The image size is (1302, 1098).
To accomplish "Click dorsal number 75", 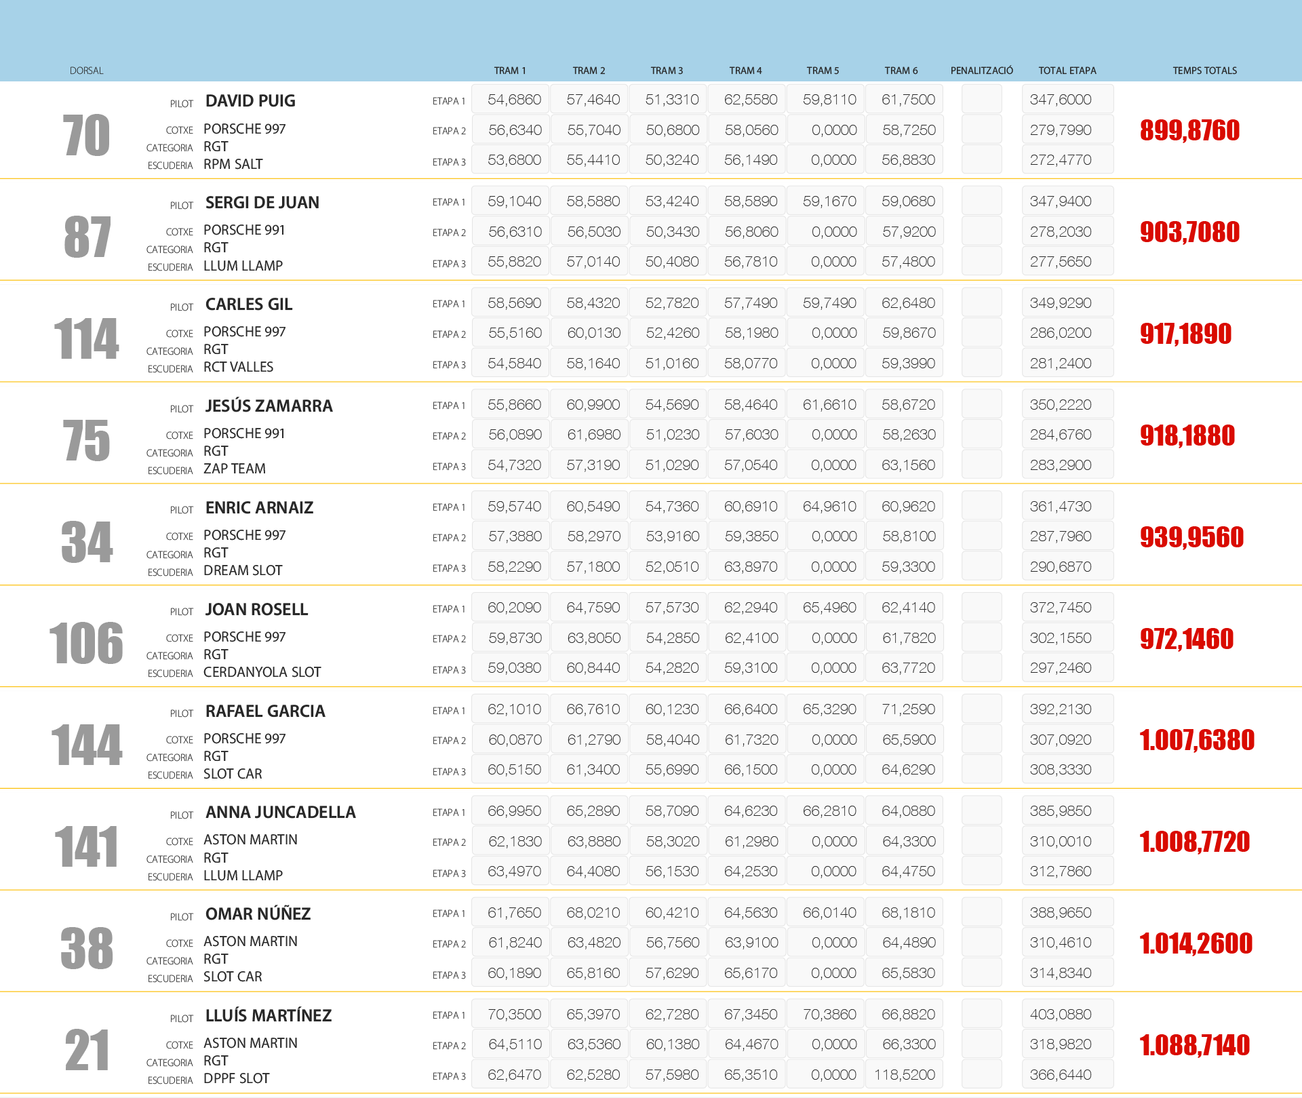I will point(86,441).
